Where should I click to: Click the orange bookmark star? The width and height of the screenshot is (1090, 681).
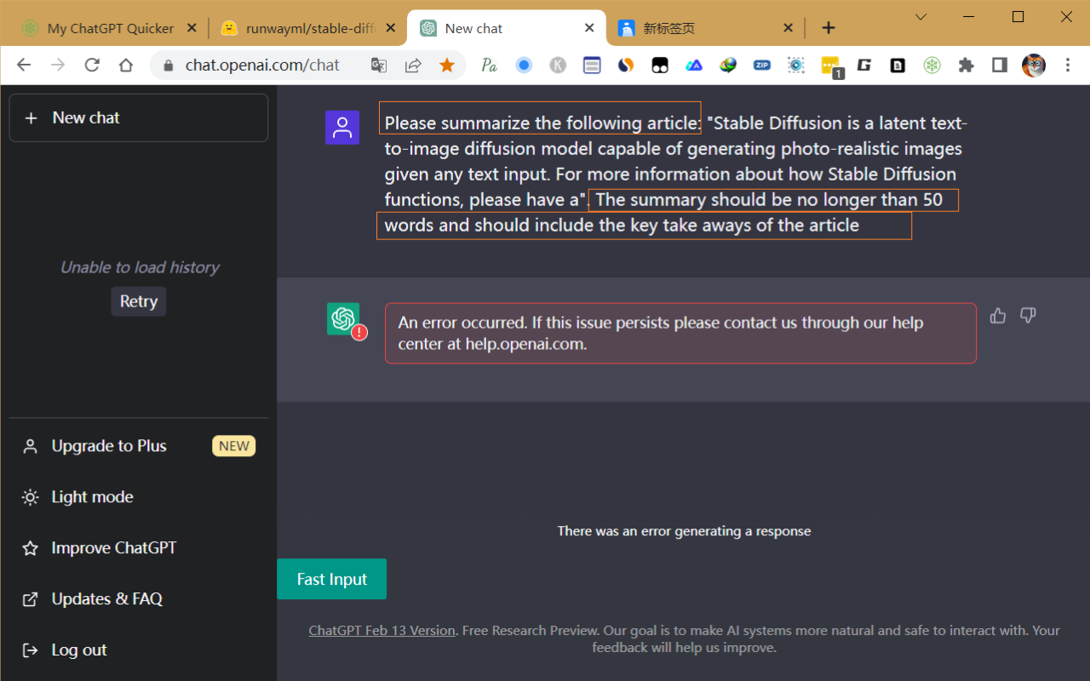point(447,65)
